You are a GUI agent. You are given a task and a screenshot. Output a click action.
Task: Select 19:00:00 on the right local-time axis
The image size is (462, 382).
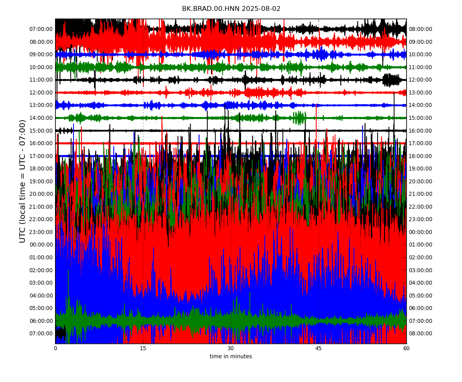(421, 169)
